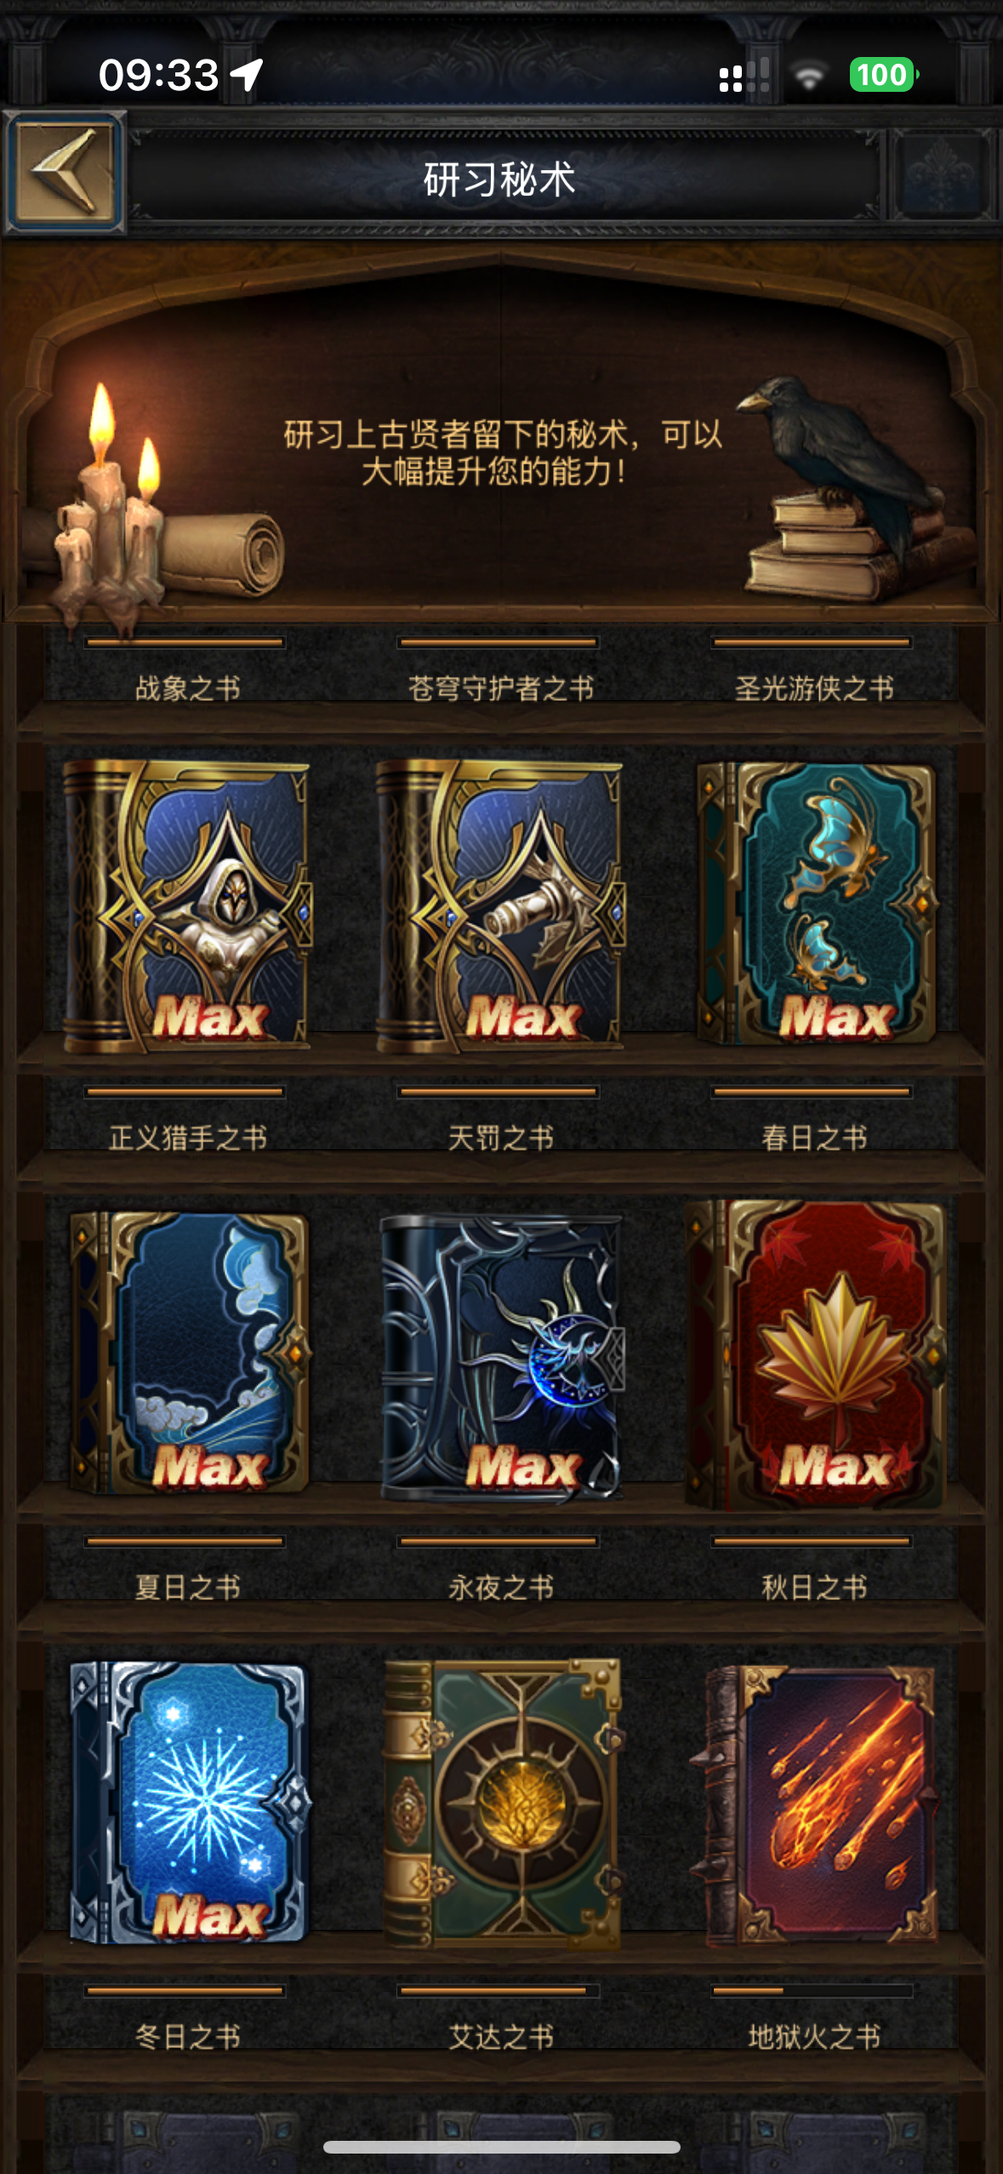Tap the green battery indicator
1003x2174 pixels.
883,75
